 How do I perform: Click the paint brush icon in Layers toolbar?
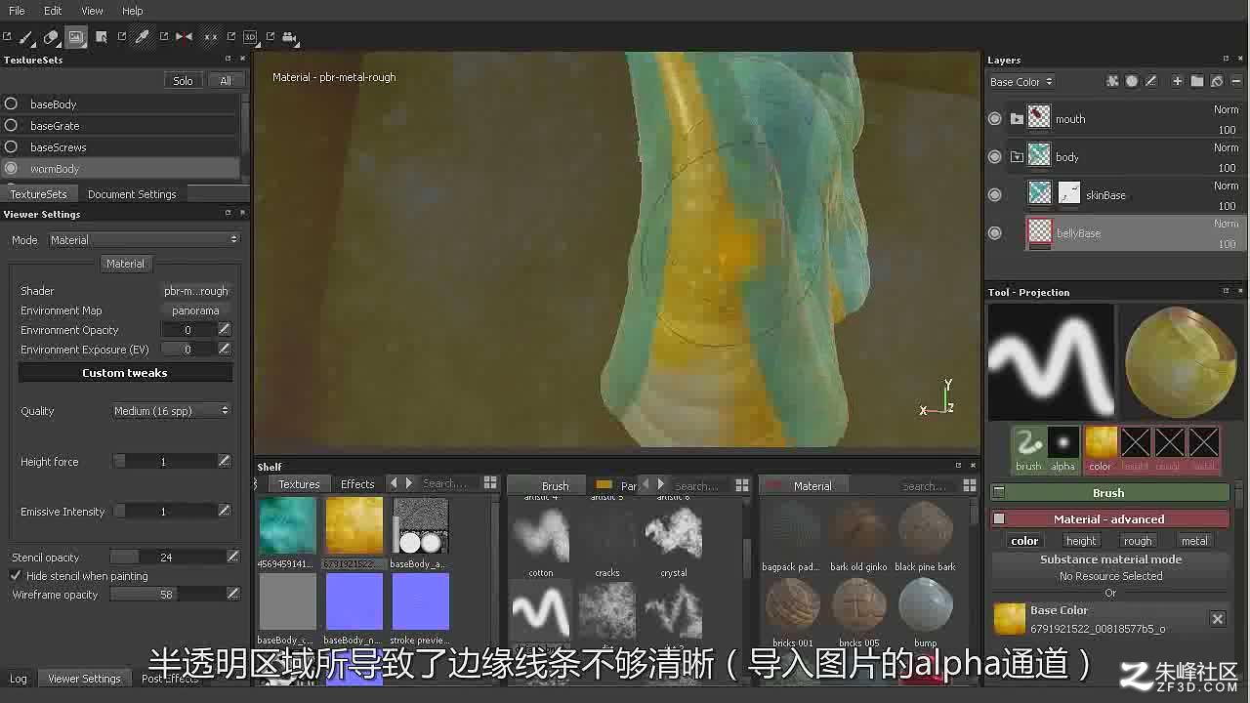(x=1151, y=82)
